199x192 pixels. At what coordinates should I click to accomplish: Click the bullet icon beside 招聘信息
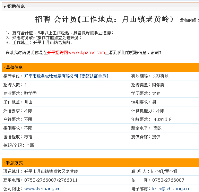[5, 7]
